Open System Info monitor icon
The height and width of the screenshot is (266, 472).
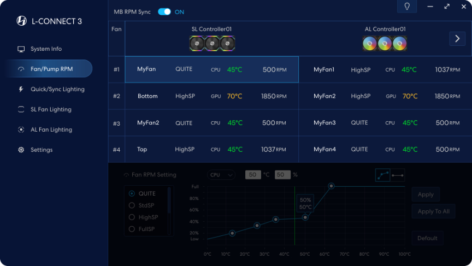coord(21,49)
